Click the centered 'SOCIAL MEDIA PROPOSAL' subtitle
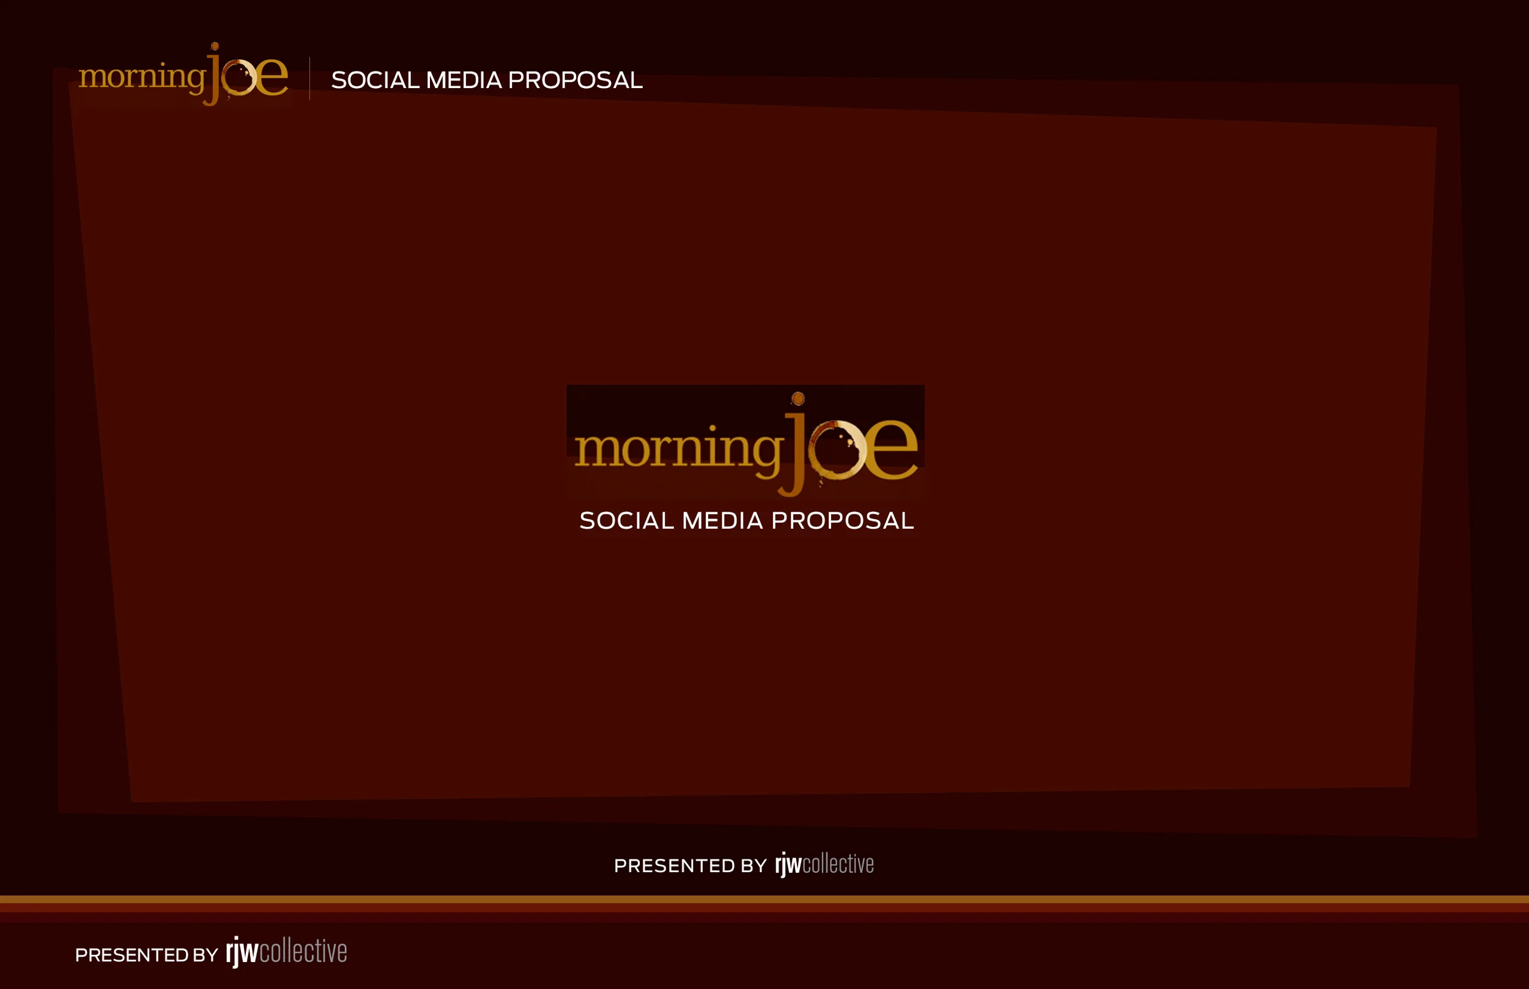Image resolution: width=1529 pixels, height=989 pixels. click(x=747, y=521)
